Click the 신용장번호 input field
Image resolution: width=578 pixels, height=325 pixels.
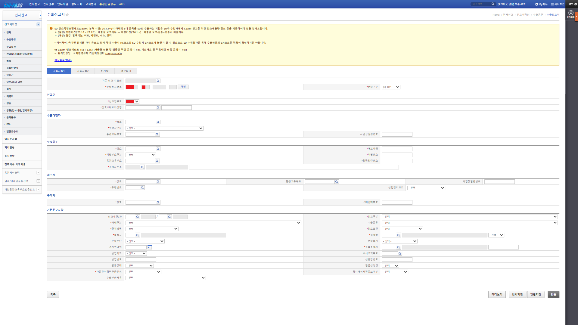point(397,260)
